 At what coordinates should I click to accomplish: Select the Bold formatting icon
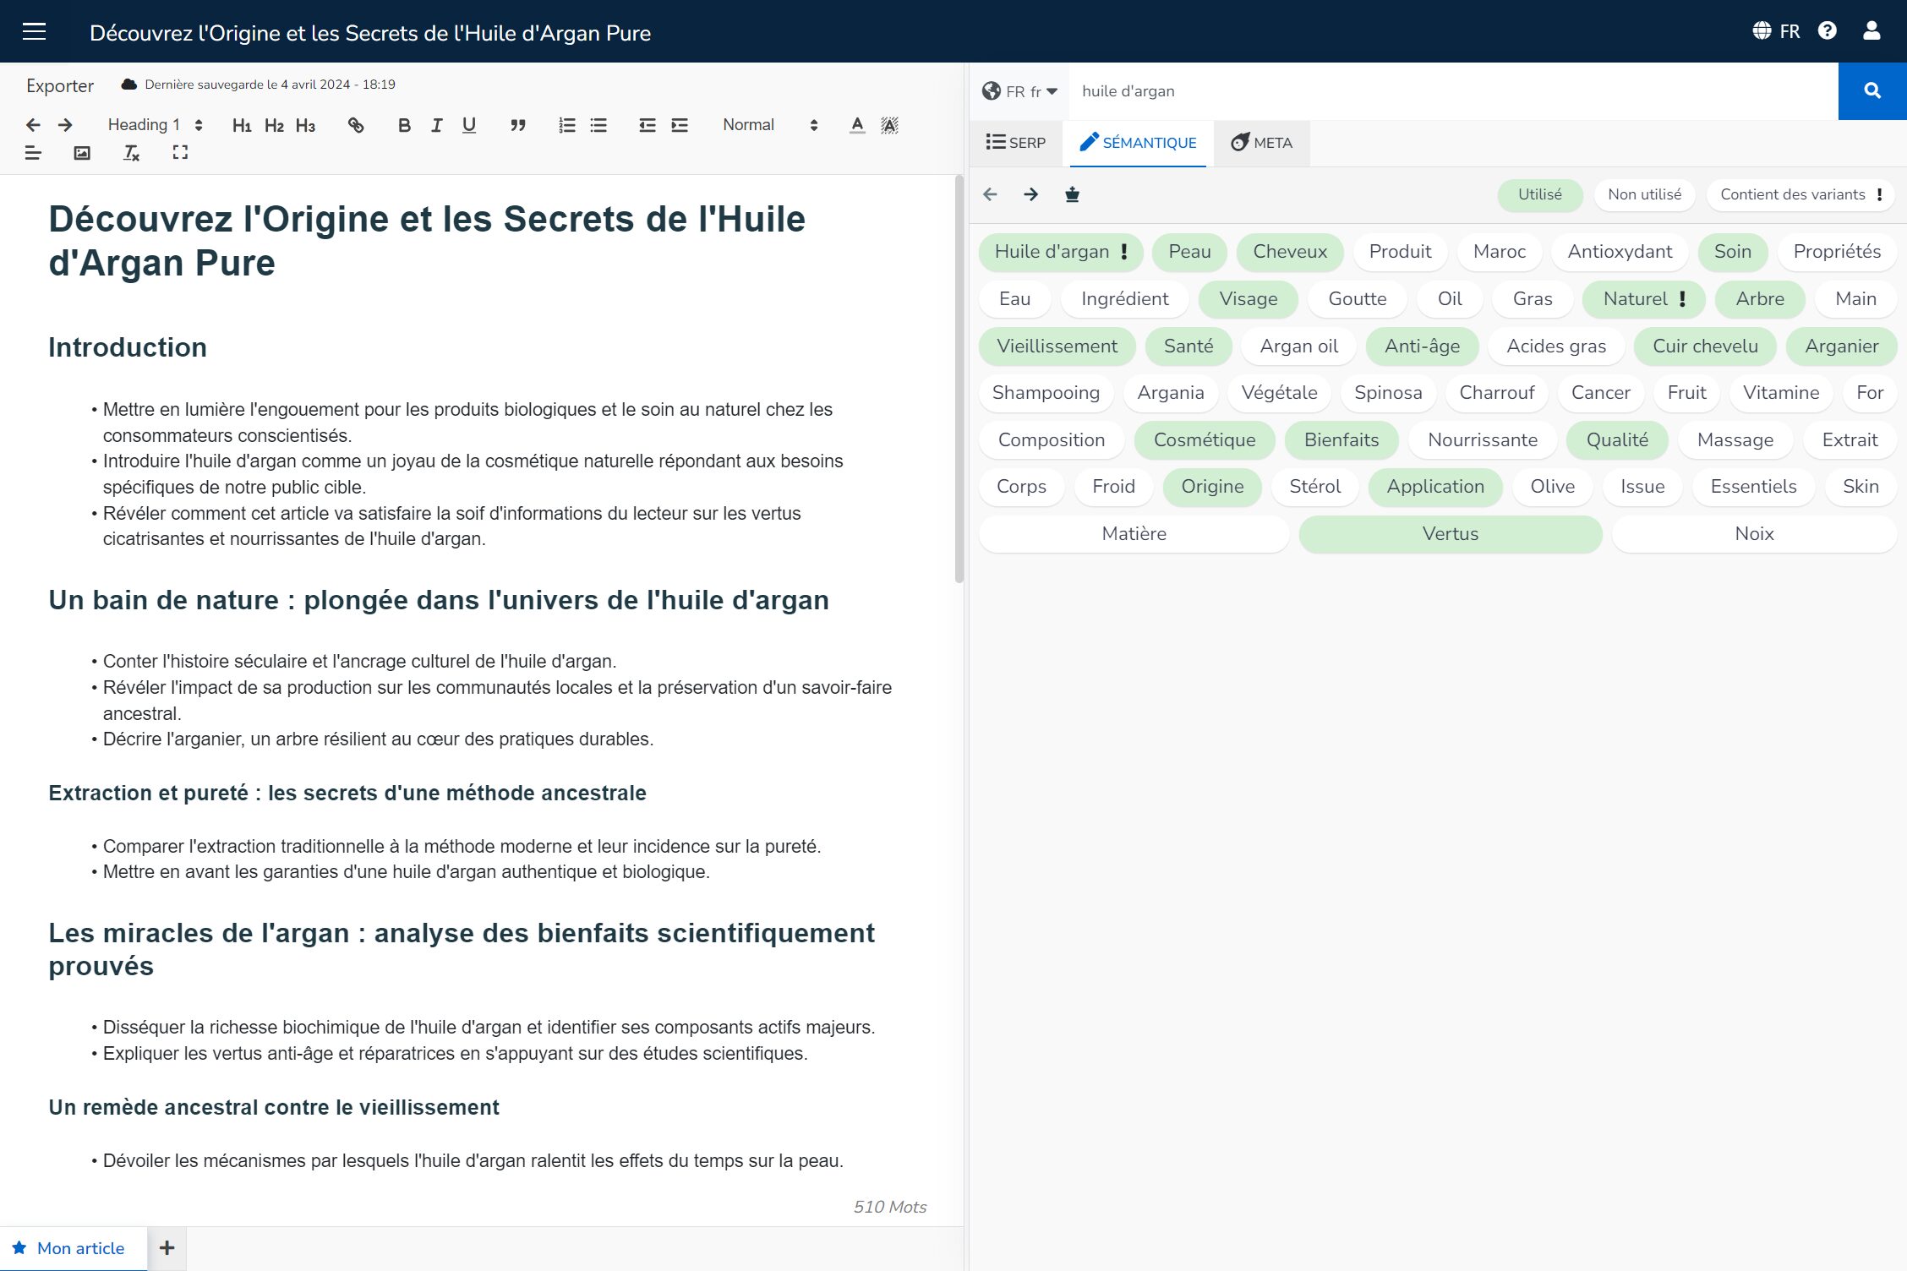tap(402, 126)
